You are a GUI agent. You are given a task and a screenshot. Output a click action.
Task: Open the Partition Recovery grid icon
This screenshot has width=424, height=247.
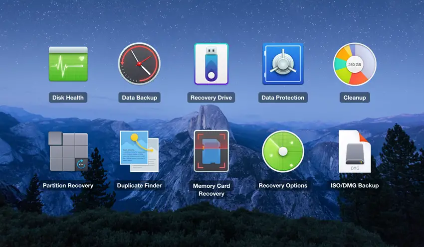(68, 151)
